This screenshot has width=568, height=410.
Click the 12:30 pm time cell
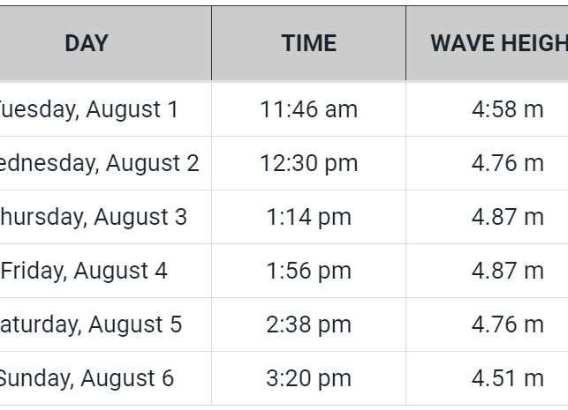pos(308,163)
